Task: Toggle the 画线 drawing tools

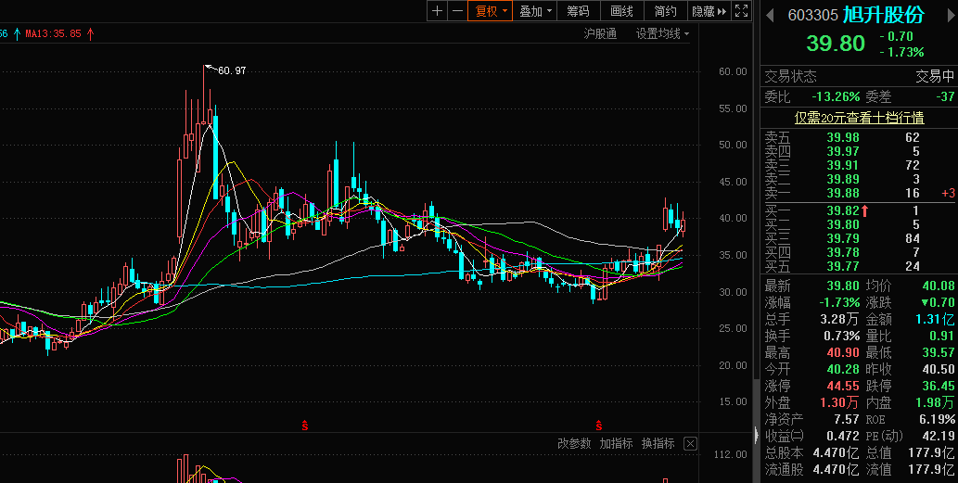Action: point(621,11)
